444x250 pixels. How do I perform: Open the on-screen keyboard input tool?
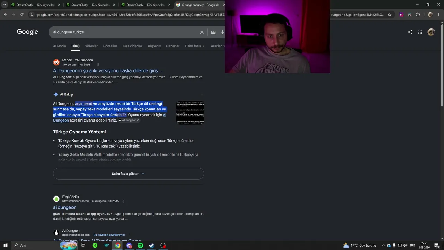click(213, 32)
